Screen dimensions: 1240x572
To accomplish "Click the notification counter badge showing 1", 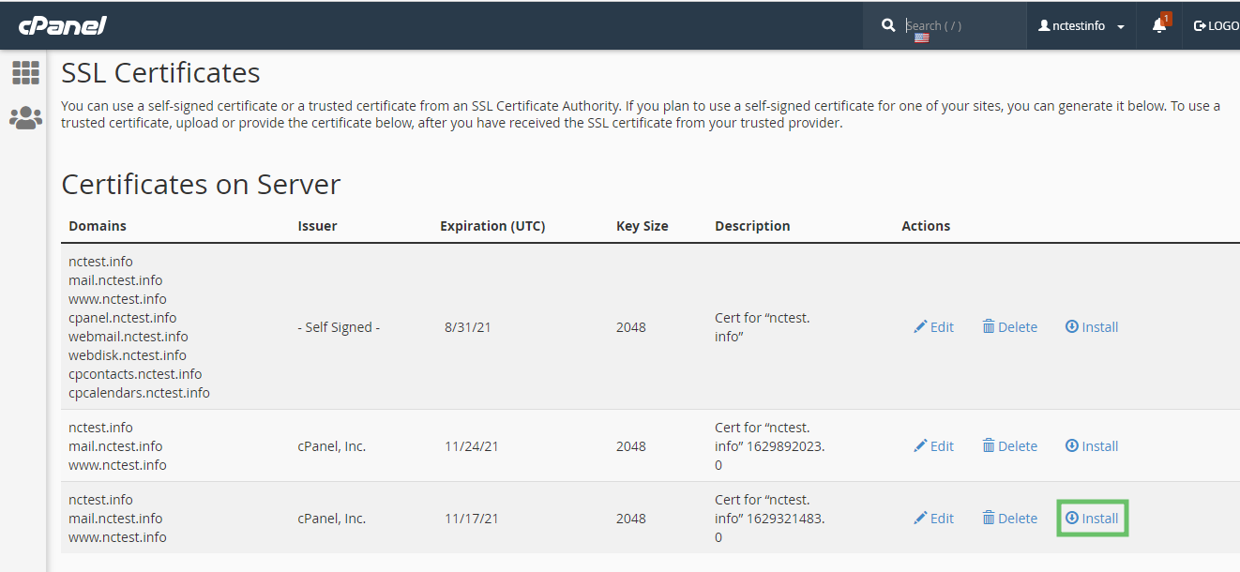I will click(1166, 16).
